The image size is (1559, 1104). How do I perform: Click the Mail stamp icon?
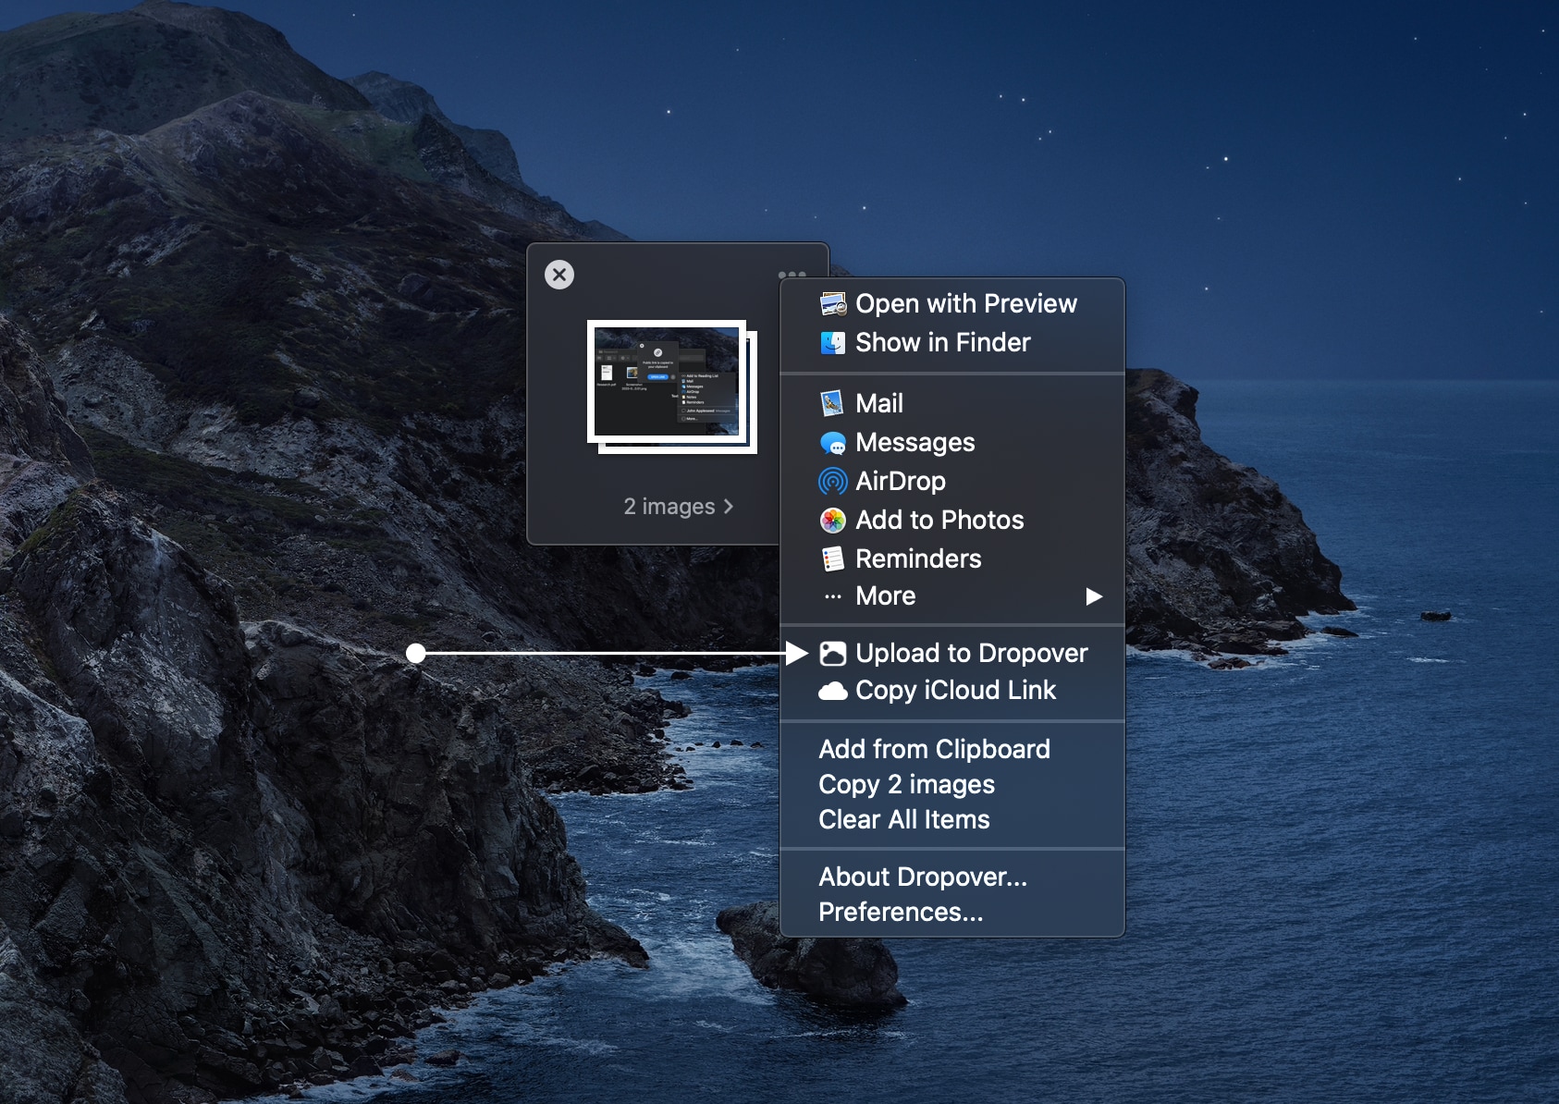tap(833, 404)
